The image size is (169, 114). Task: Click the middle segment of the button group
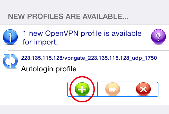point(113,89)
